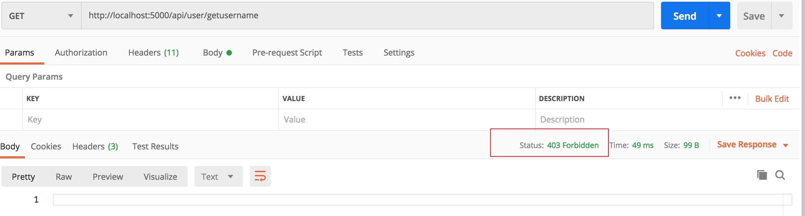Select the Preview response view
The height and width of the screenshot is (216, 805).
[108, 177]
